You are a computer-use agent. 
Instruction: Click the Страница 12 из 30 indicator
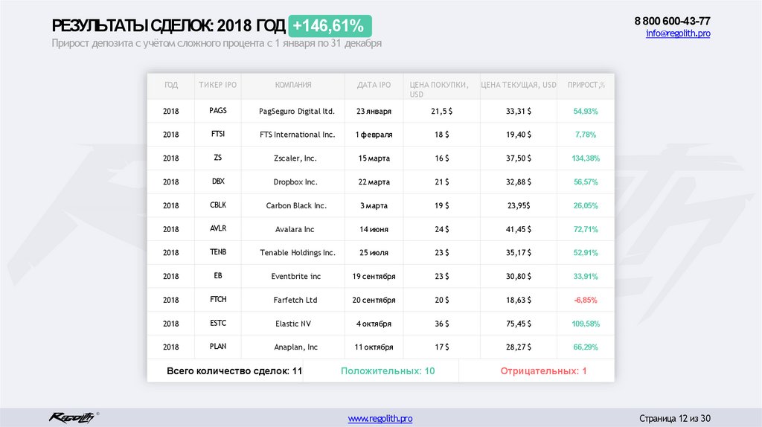pyautogui.click(x=675, y=418)
